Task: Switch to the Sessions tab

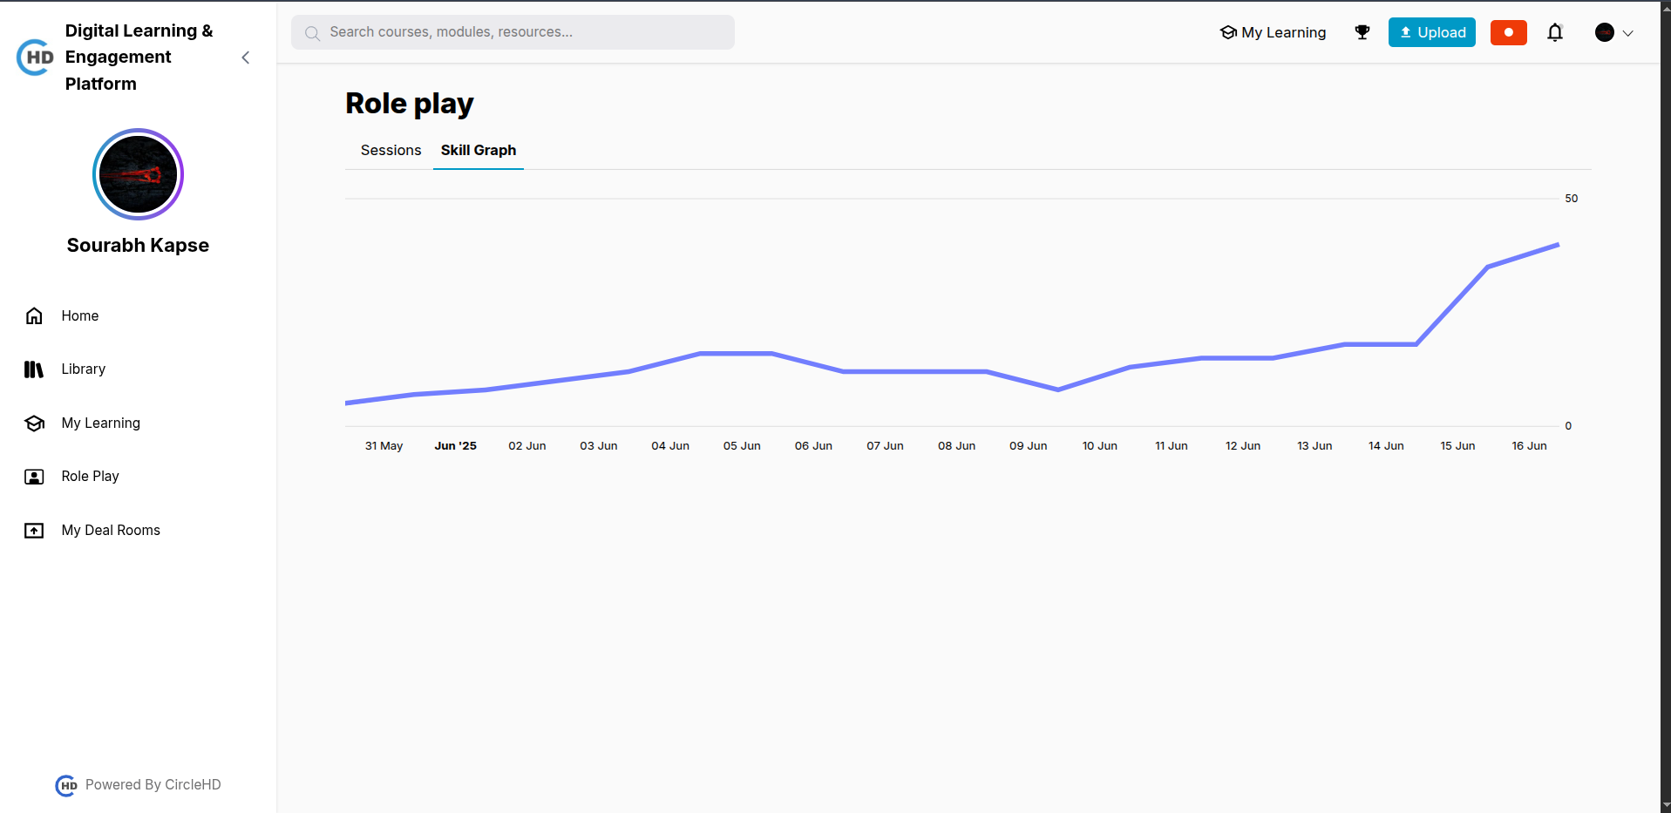Action: pos(391,150)
